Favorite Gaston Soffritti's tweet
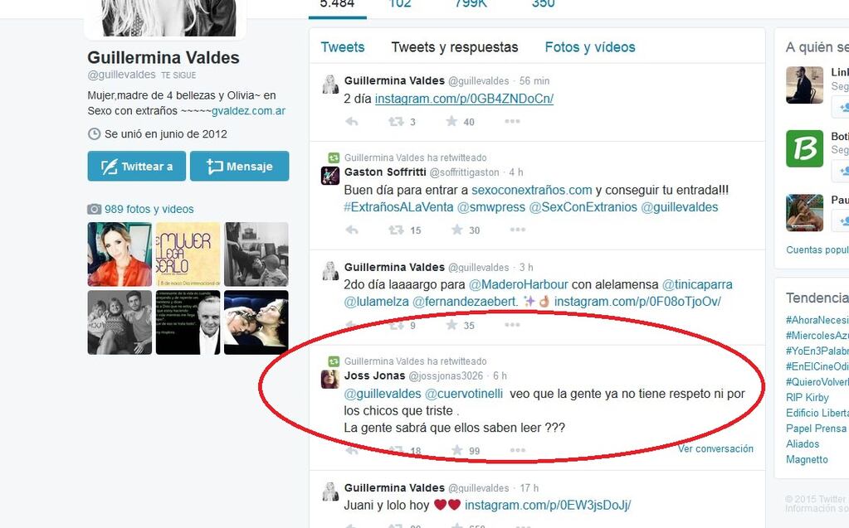Viewport: 849px width, 528px height. click(457, 230)
